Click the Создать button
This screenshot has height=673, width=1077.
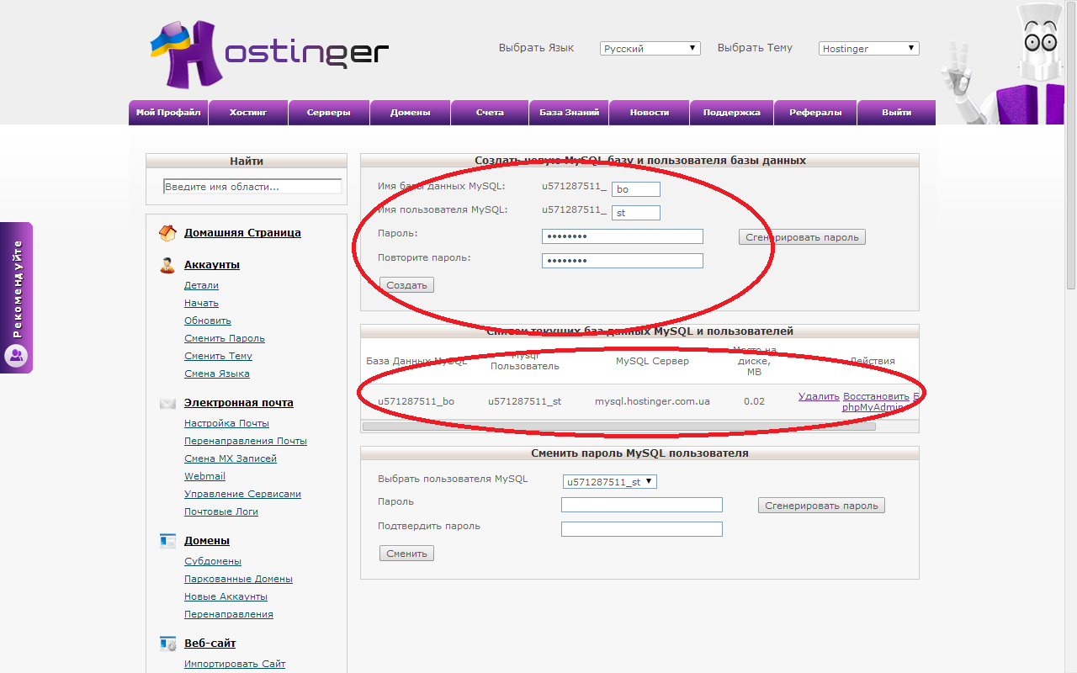tap(407, 285)
